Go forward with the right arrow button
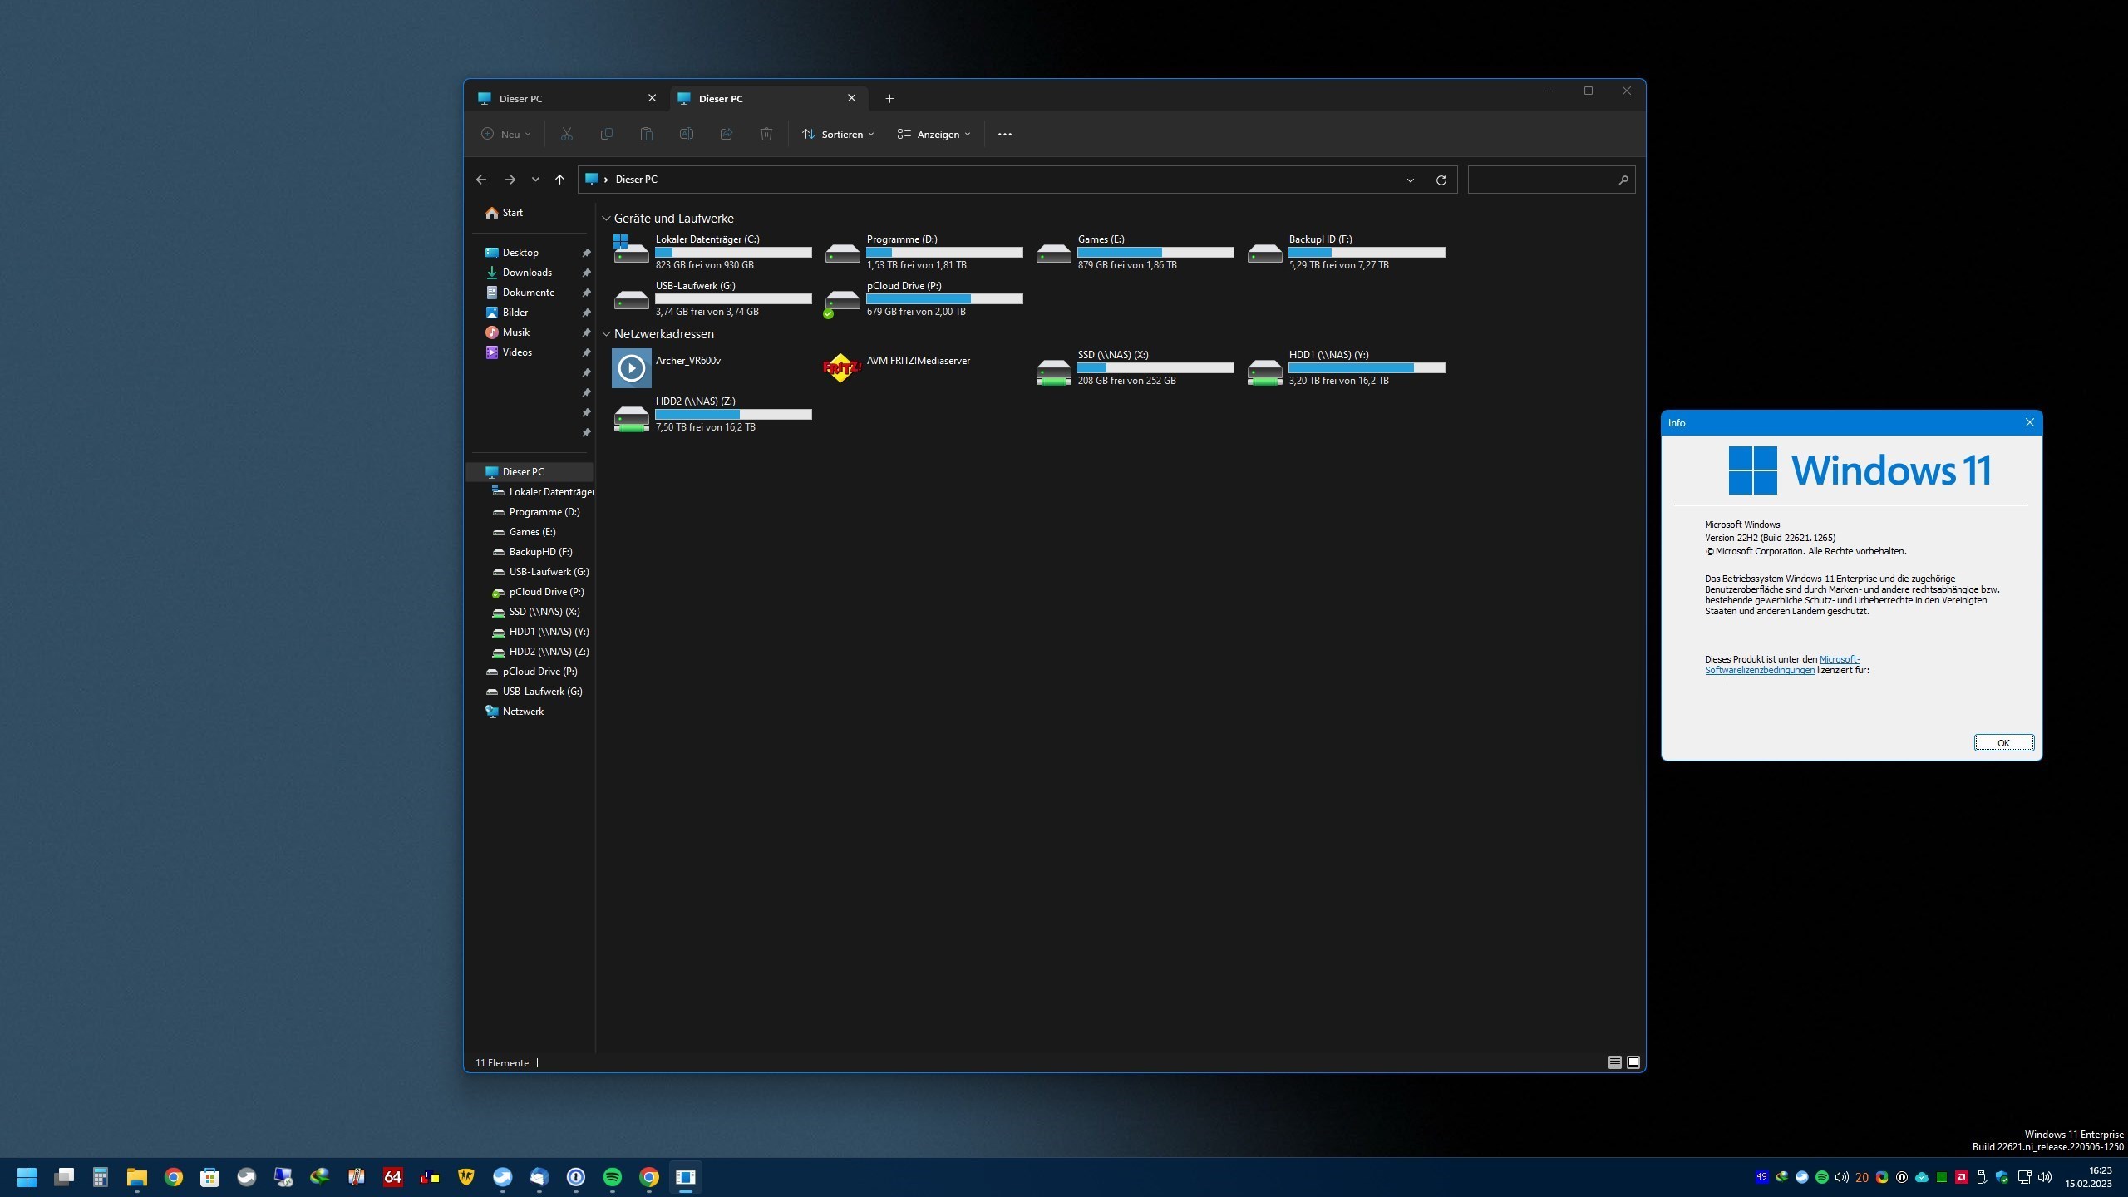 point(510,180)
